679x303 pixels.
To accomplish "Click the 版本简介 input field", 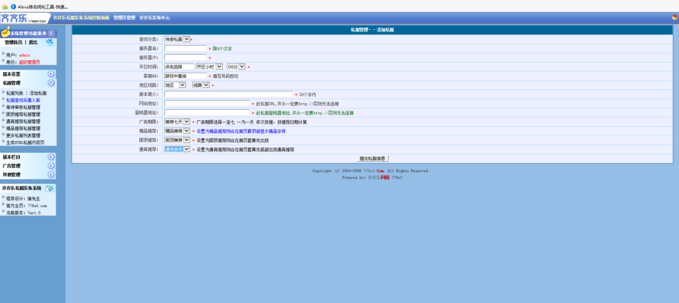I will tap(229, 94).
